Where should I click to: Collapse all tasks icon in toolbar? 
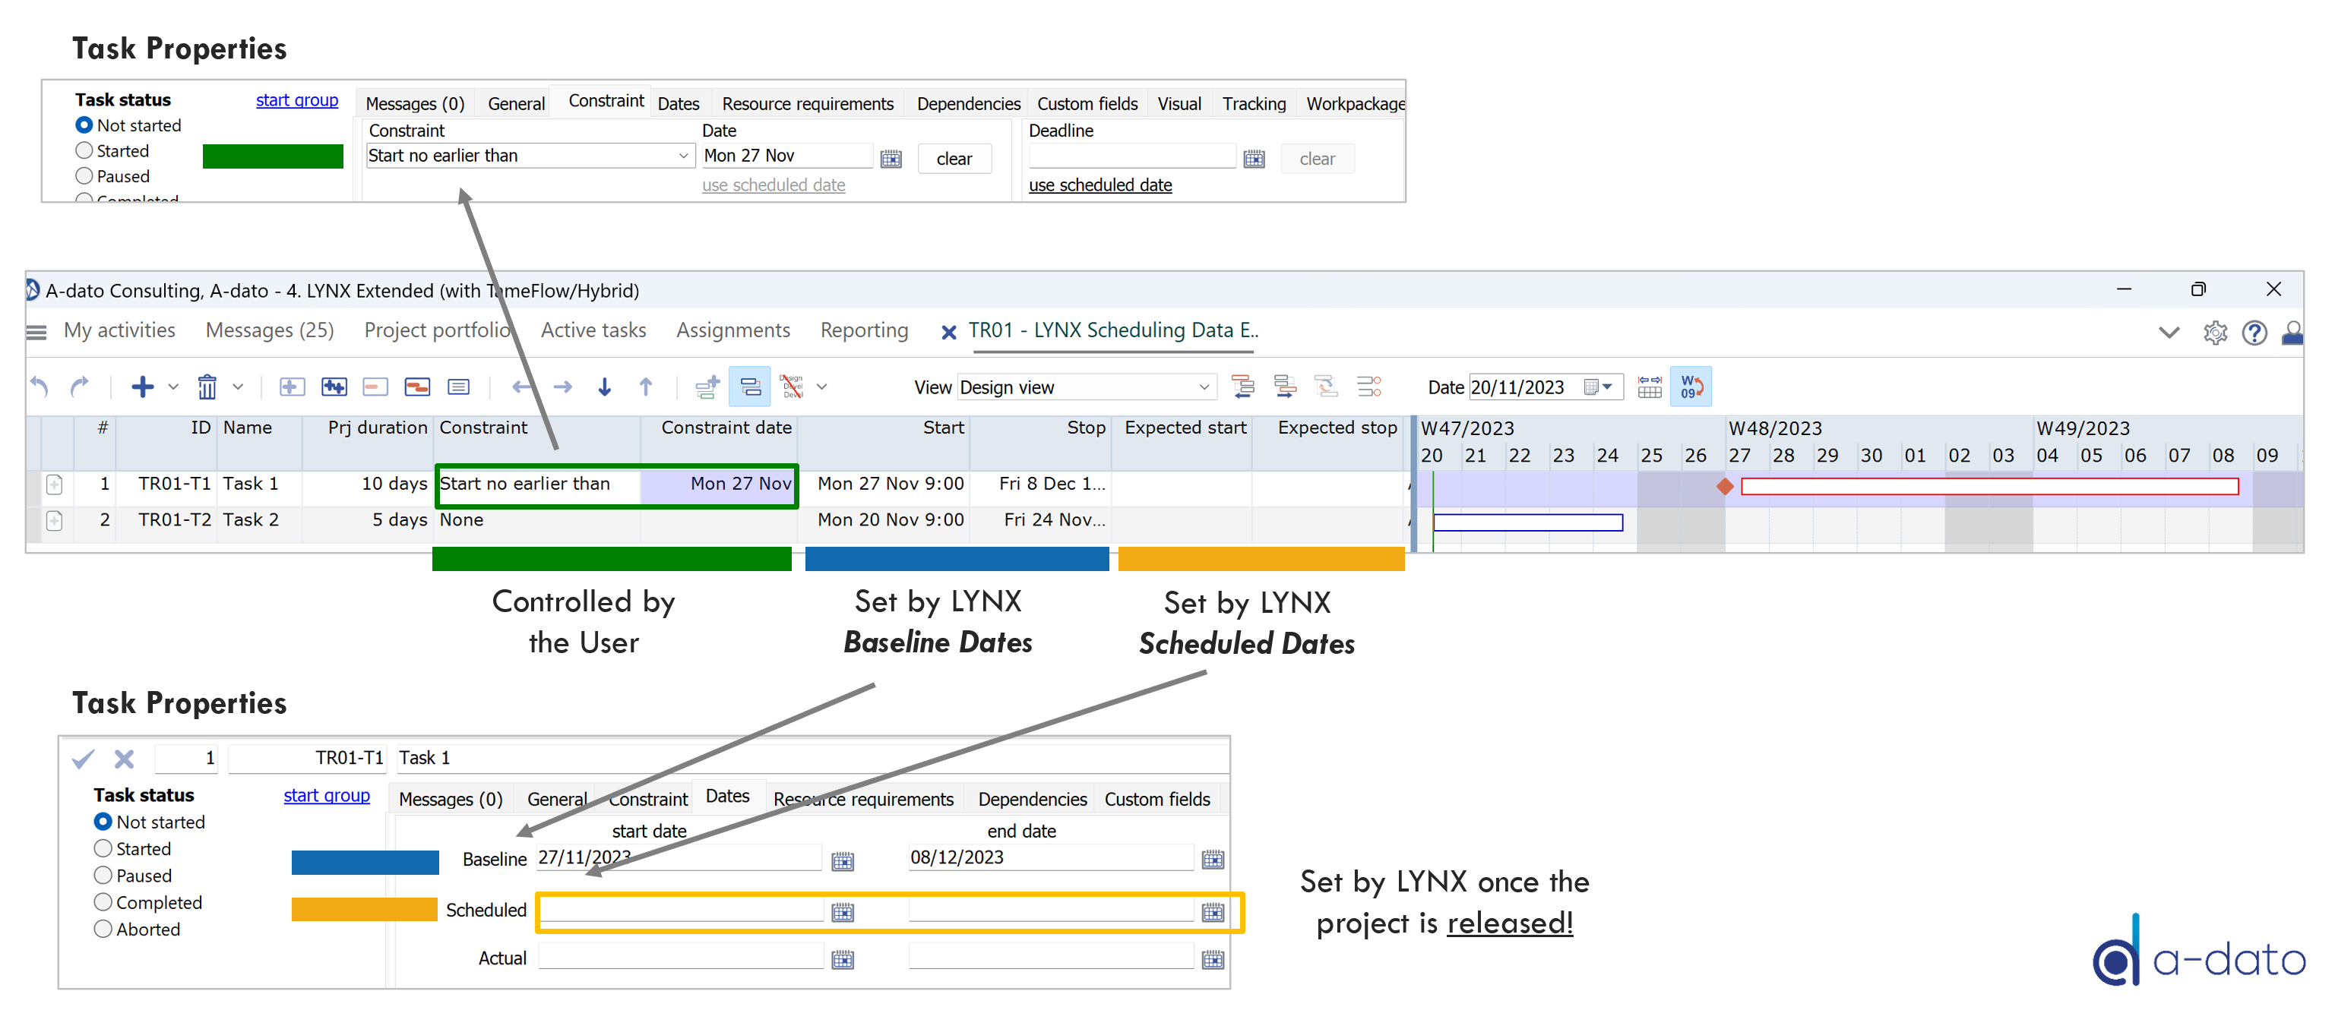(417, 388)
